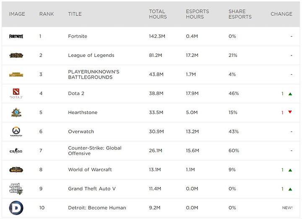Image resolution: width=302 pixels, height=219 pixels.
Task: Click Dota 2's green up arrow
Action: pos(290,94)
